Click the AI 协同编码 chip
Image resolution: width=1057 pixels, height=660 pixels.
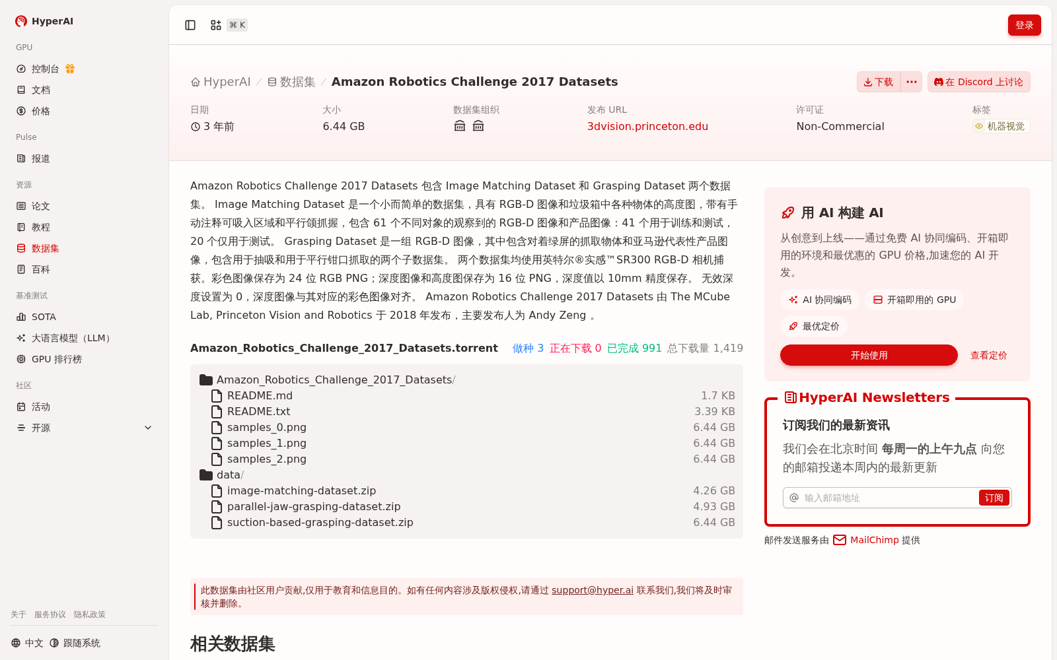[x=820, y=300]
